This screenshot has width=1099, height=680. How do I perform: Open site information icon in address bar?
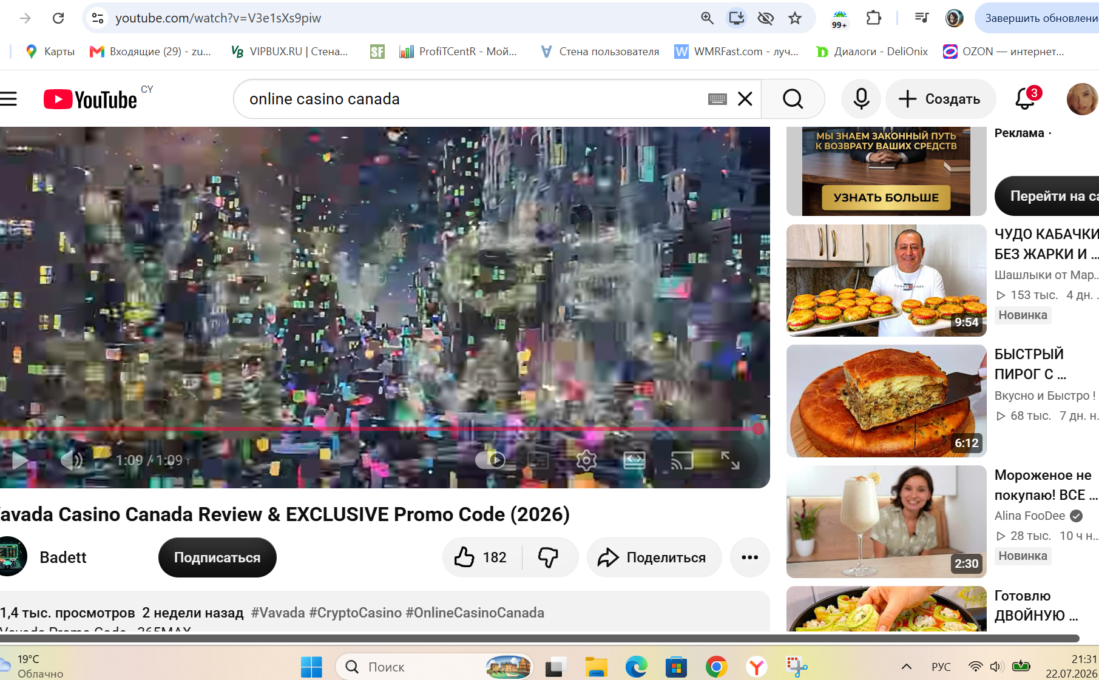pos(98,18)
